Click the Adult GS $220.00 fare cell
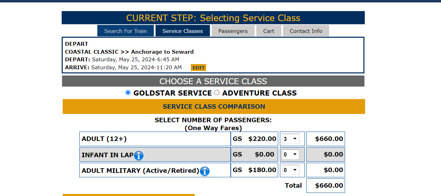The width and height of the screenshot is (441, 196). coord(254,139)
